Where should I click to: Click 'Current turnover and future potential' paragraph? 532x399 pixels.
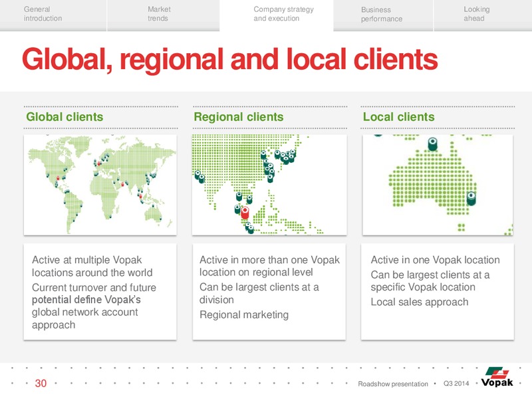click(x=94, y=306)
